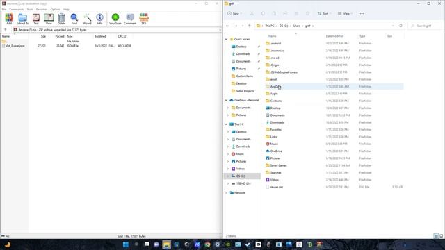The image size is (445, 250).
Task: Refresh the File Explorer folder view
Action: tap(400, 26)
